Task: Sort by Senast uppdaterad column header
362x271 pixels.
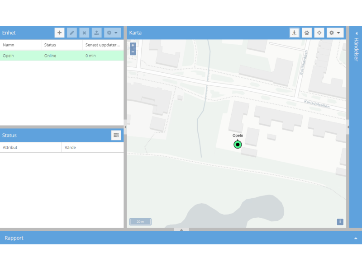Action: click(x=103, y=45)
